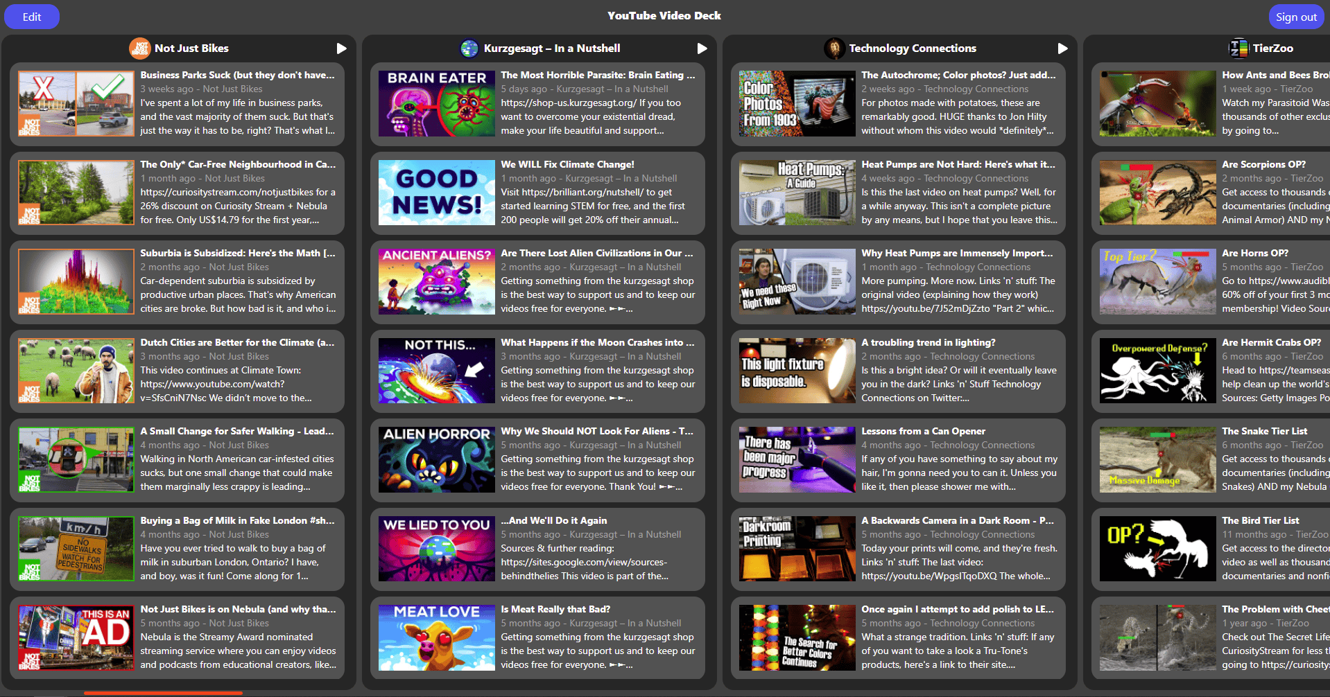The height and width of the screenshot is (697, 1330).
Task: Open Top Tier horns video thumbnail
Action: click(1158, 281)
